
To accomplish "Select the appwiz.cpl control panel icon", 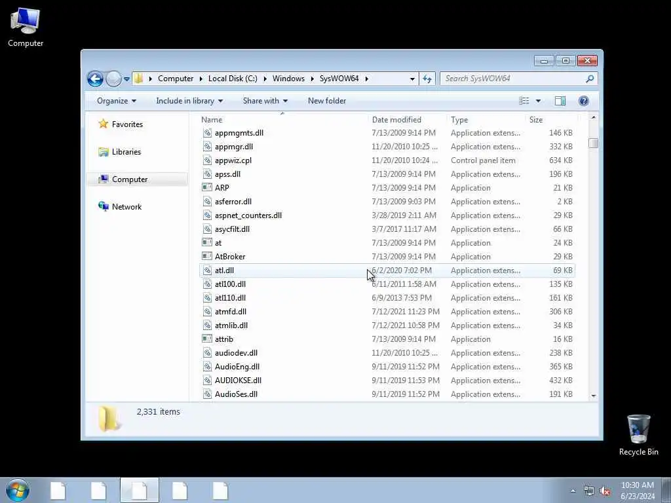I will (x=207, y=160).
